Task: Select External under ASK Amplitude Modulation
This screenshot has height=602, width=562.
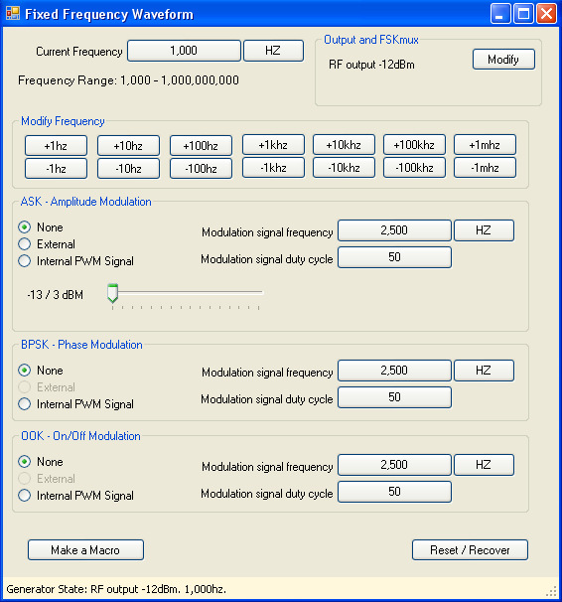Action: tap(47, 244)
